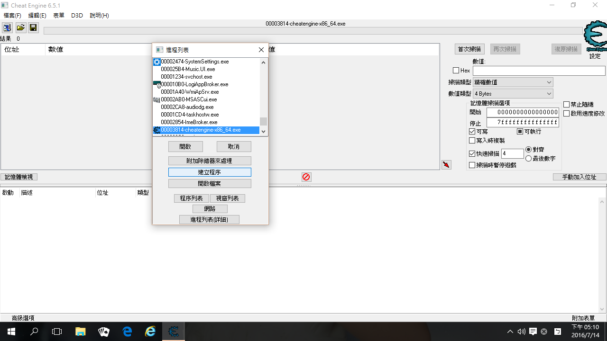The height and width of the screenshot is (341, 607).
Task: Open the 表單 menu
Action: tap(59, 15)
